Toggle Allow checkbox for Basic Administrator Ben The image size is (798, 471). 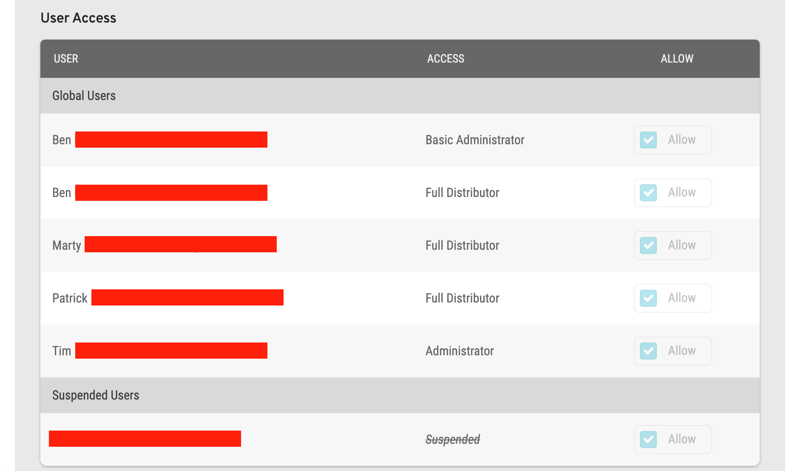pyautogui.click(x=648, y=140)
